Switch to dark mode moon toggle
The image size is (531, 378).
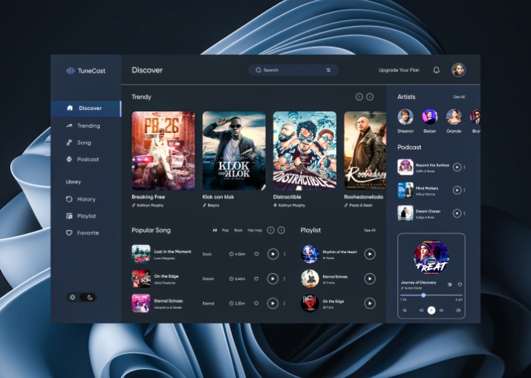coord(89,297)
